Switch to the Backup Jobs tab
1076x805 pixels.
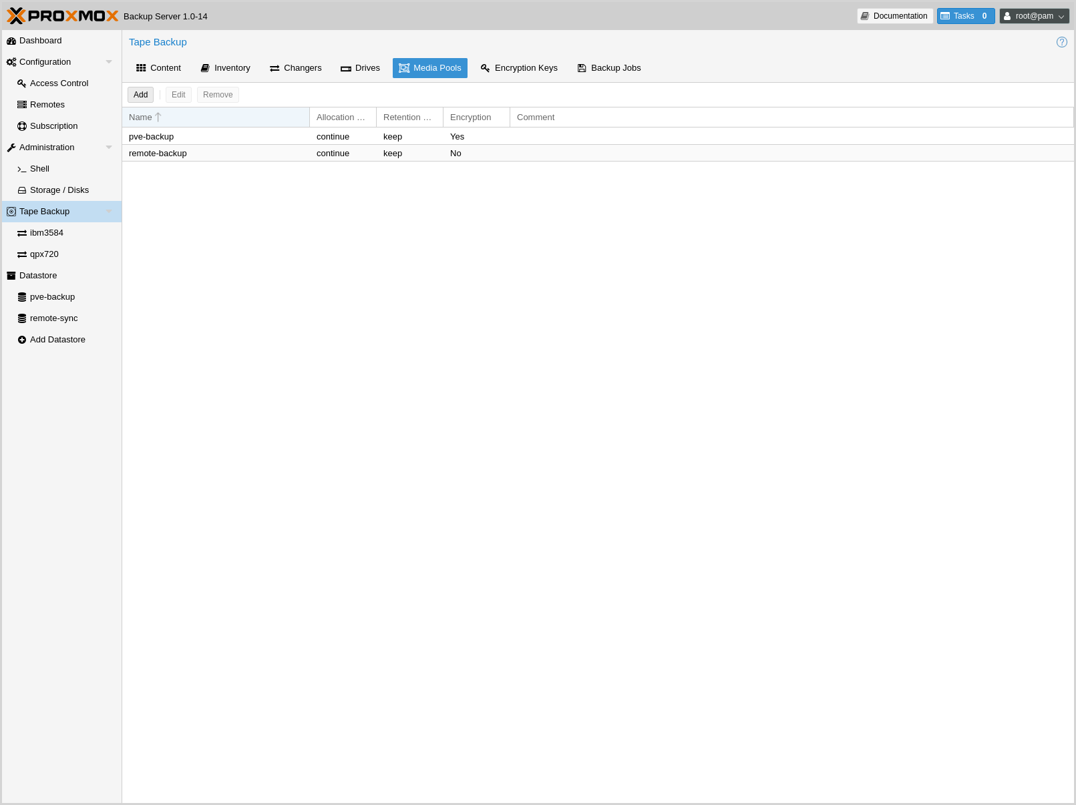point(608,68)
